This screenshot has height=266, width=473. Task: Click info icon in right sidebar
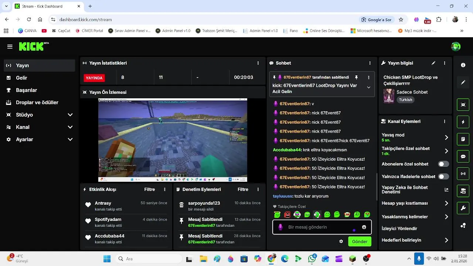coord(463,65)
